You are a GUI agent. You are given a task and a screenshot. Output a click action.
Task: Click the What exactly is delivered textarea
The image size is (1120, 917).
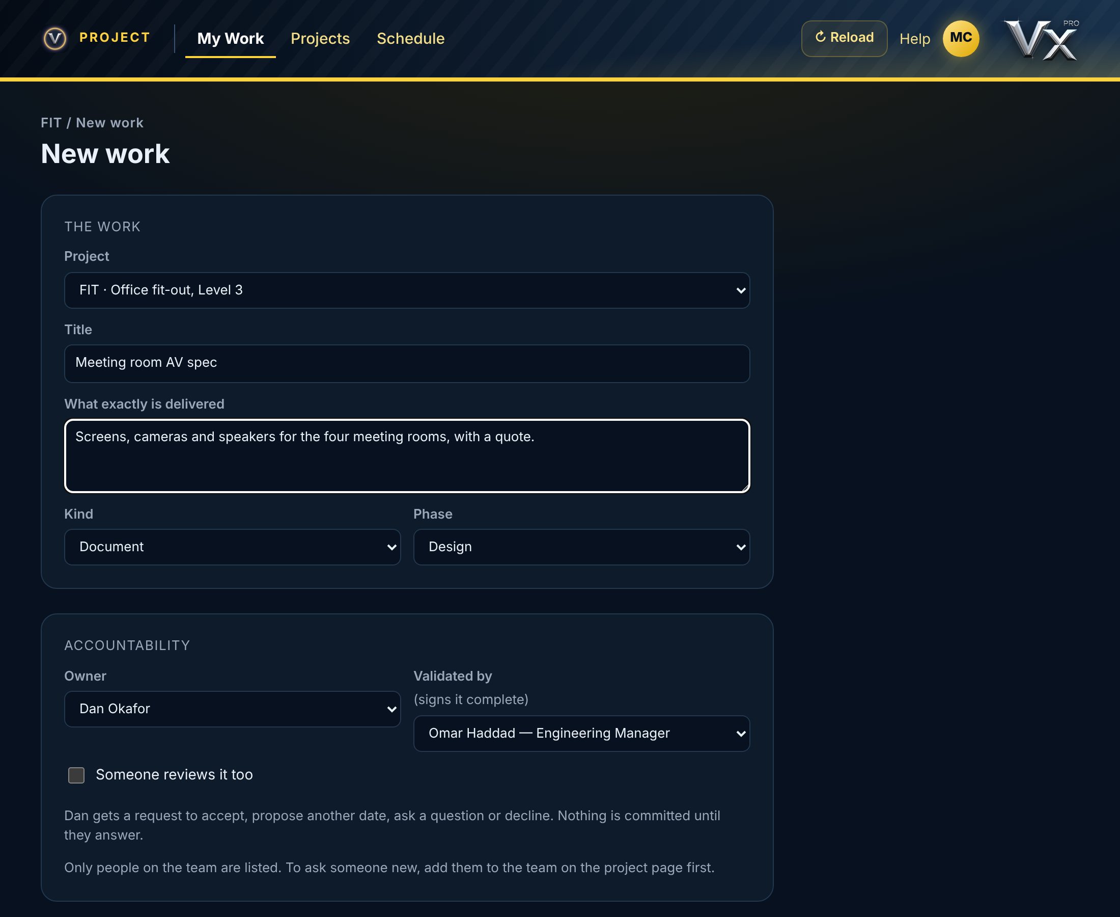[x=407, y=456]
